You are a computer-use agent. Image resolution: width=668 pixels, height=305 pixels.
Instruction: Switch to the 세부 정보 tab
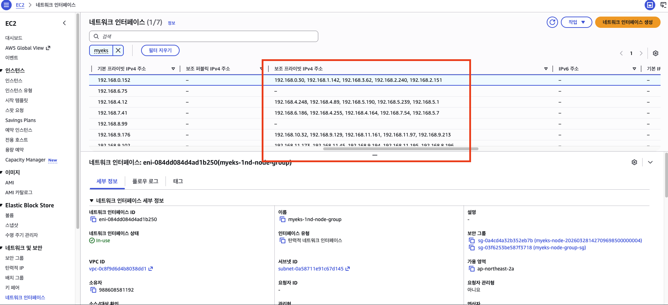point(107,181)
